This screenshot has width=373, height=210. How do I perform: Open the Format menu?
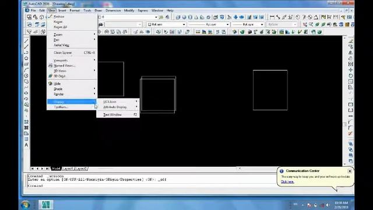75,10
